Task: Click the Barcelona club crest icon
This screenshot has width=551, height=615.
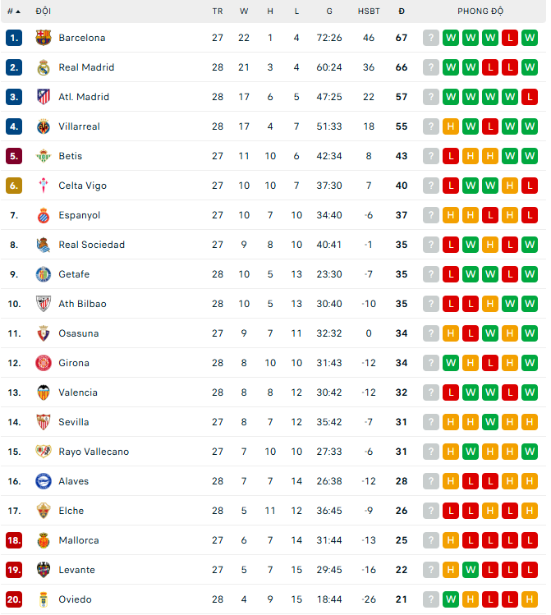Action: pyautogui.click(x=44, y=38)
